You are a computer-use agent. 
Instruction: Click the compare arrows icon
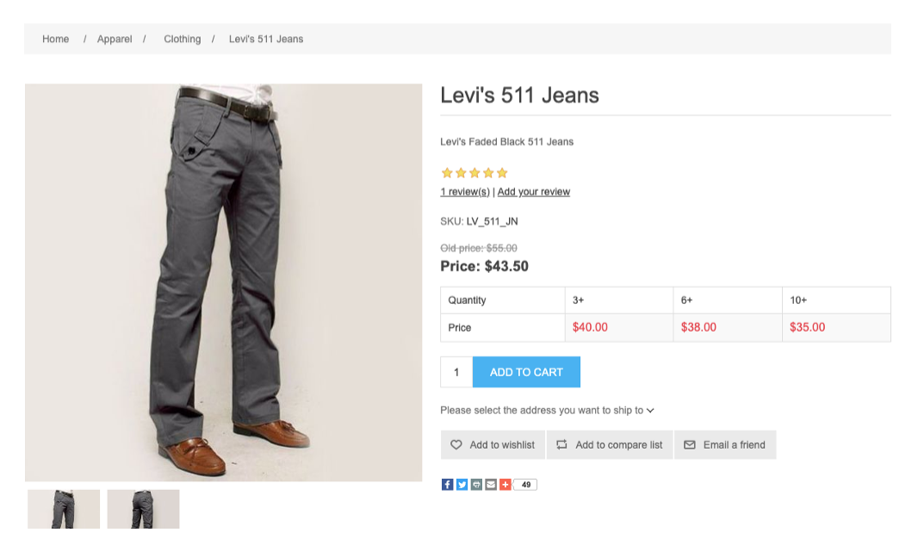tap(561, 445)
